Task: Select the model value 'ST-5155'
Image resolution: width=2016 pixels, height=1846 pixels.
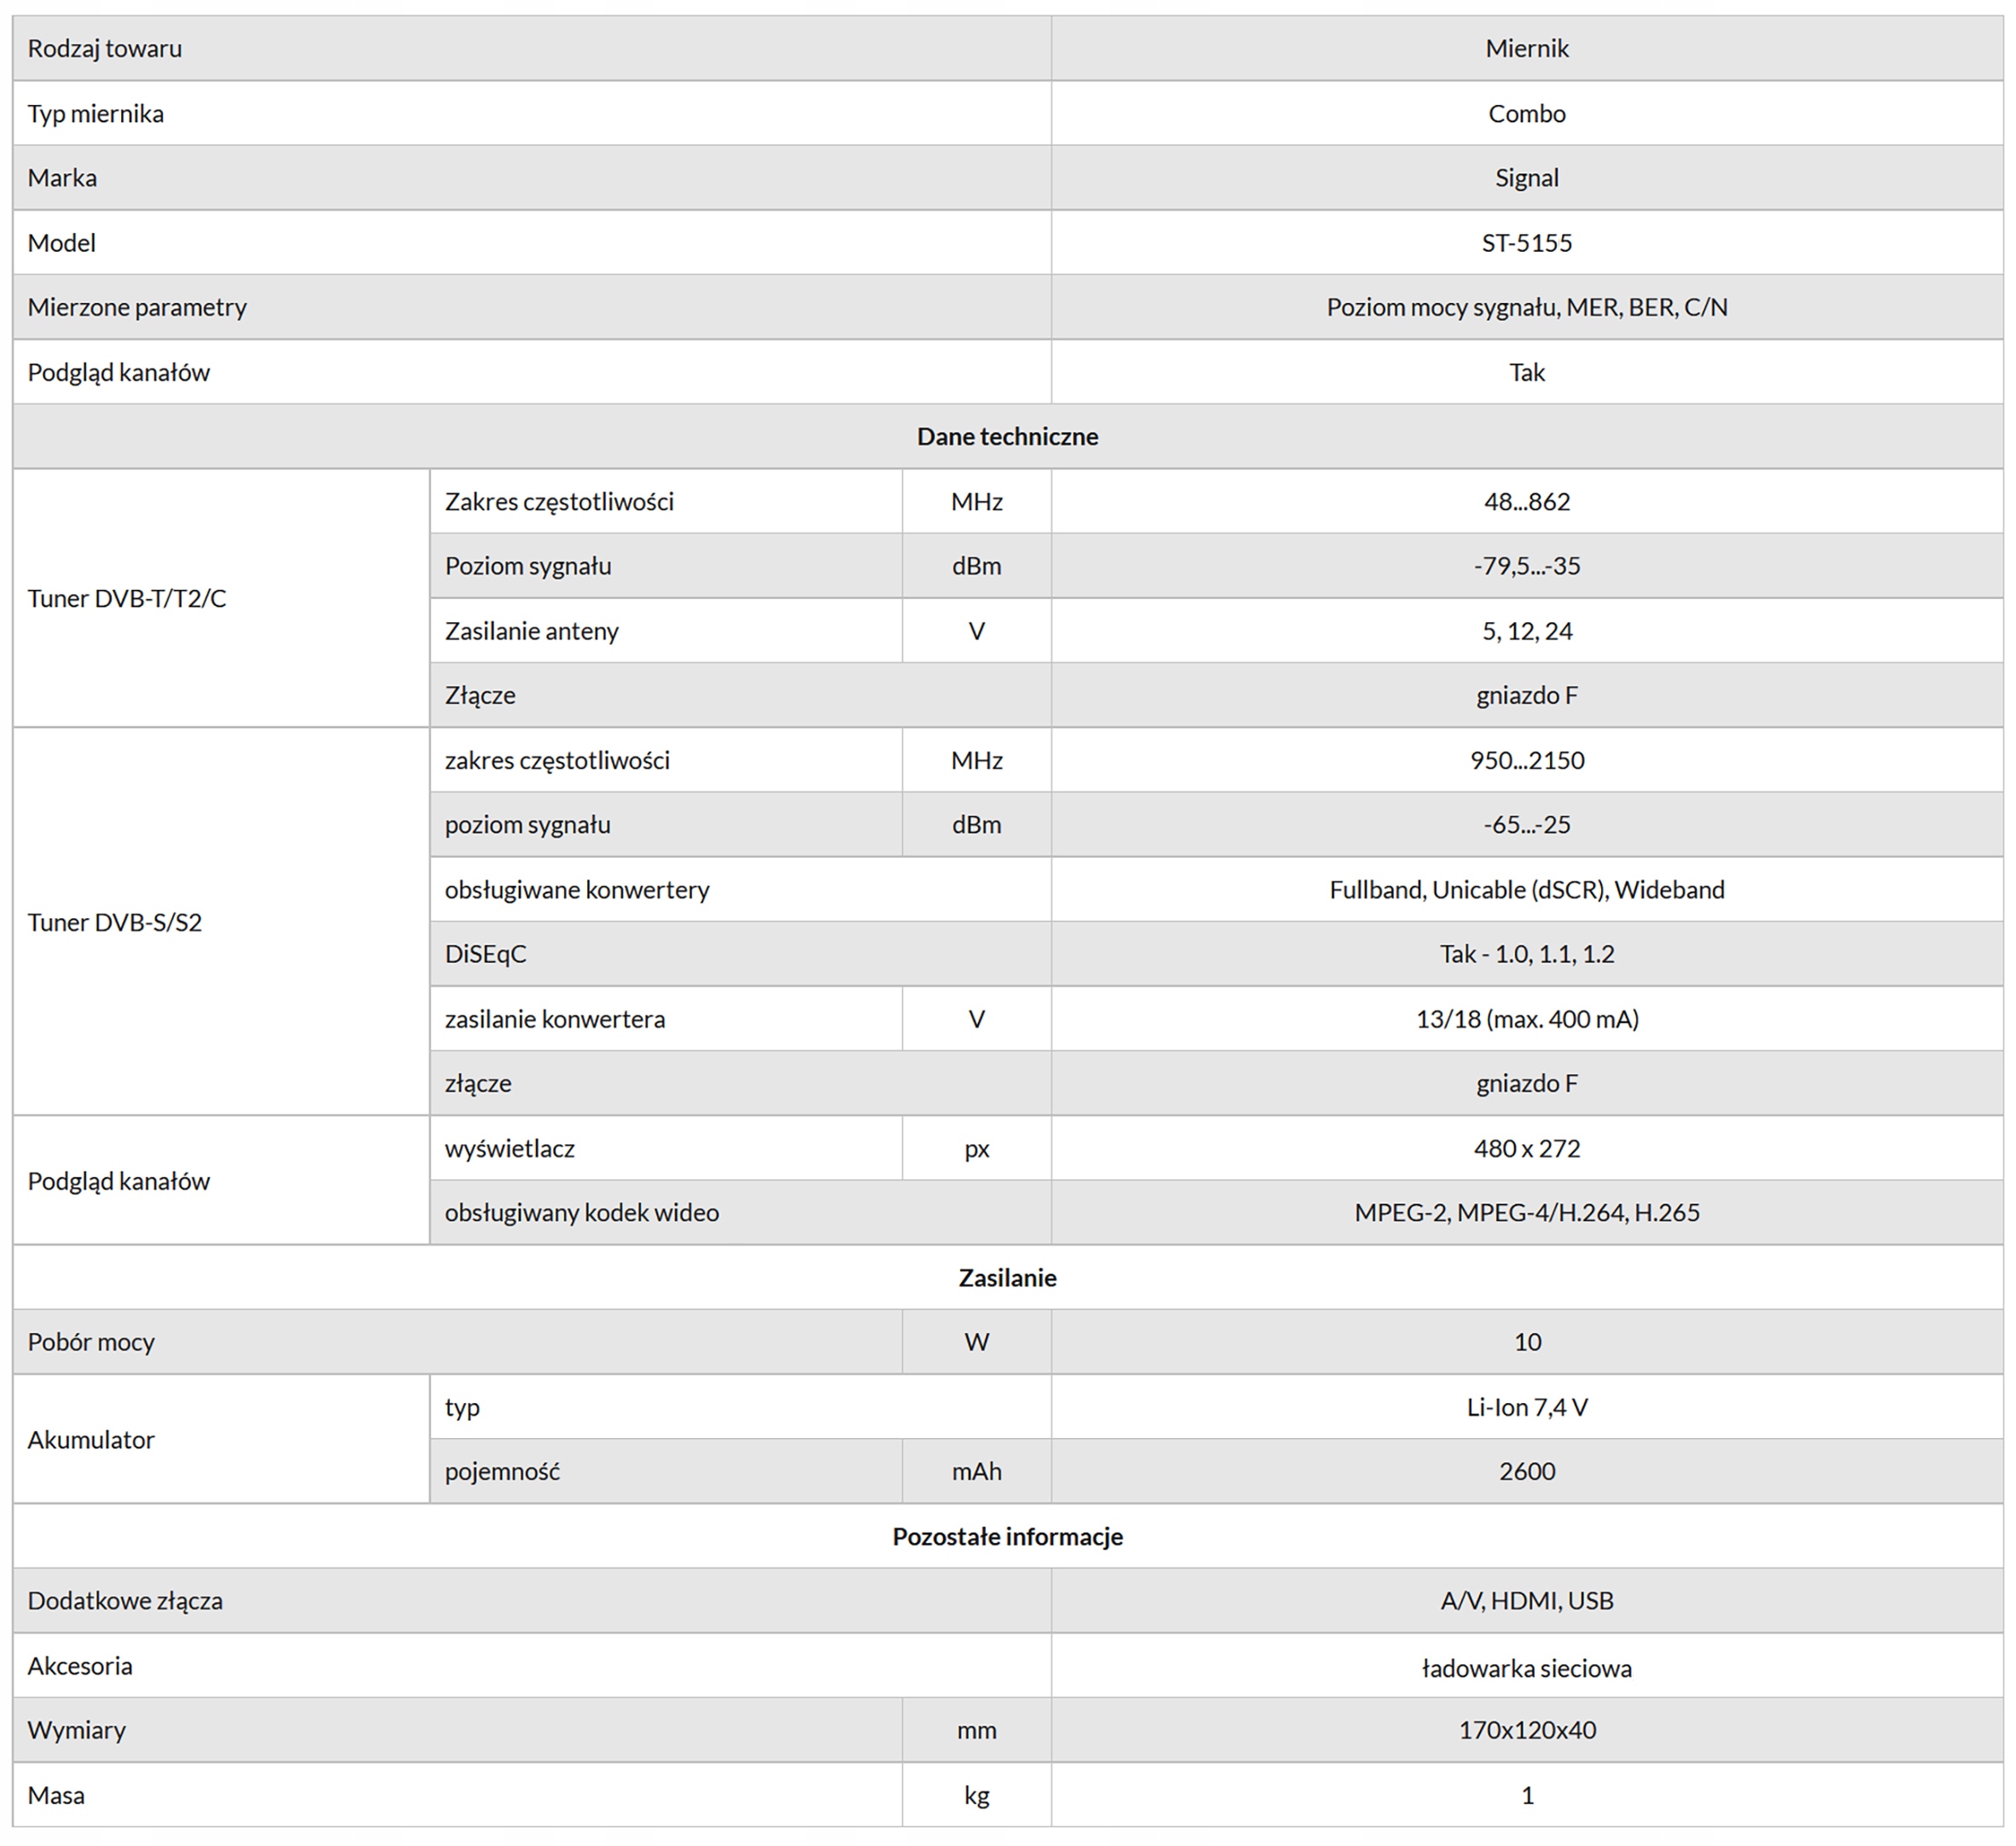Action: 1526,242
